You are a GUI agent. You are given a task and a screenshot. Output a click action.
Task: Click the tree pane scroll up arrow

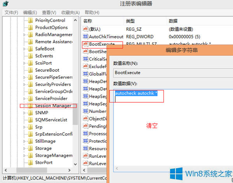point(75,20)
